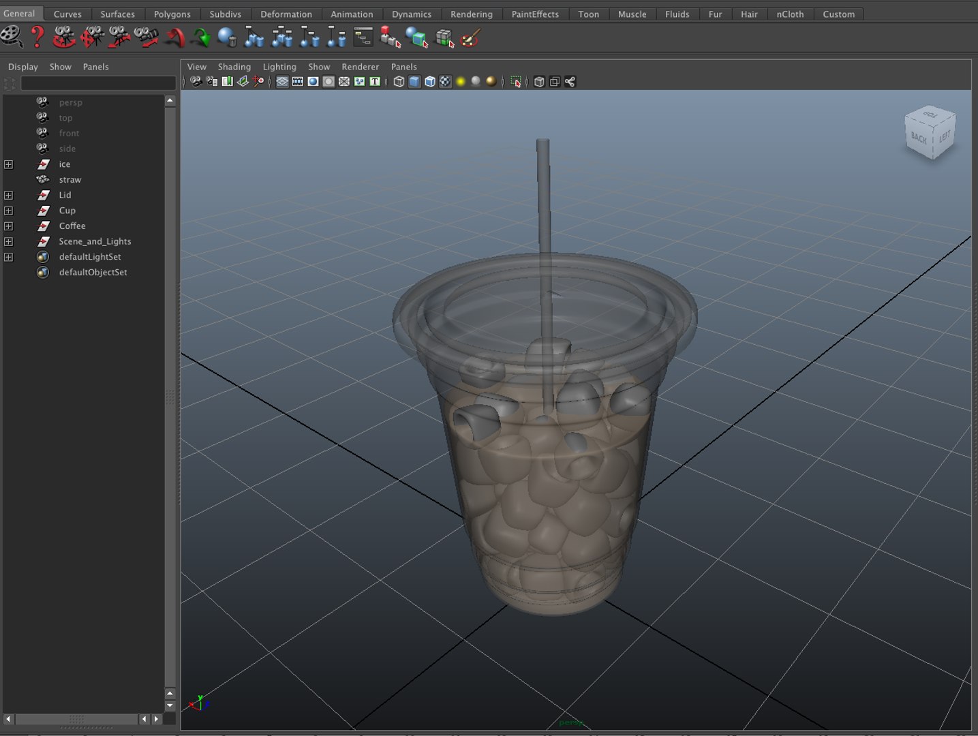978x736 pixels.
Task: Switch to the Rendering shelf tab
Action: pyautogui.click(x=471, y=14)
